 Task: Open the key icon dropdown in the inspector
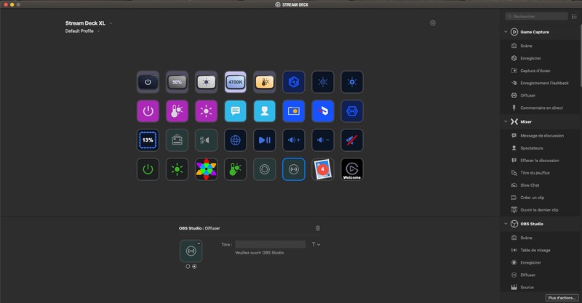(x=199, y=243)
